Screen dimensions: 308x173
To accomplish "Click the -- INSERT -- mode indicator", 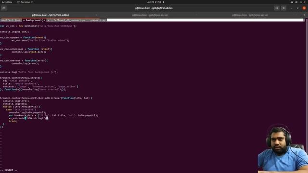I will 9,170.
